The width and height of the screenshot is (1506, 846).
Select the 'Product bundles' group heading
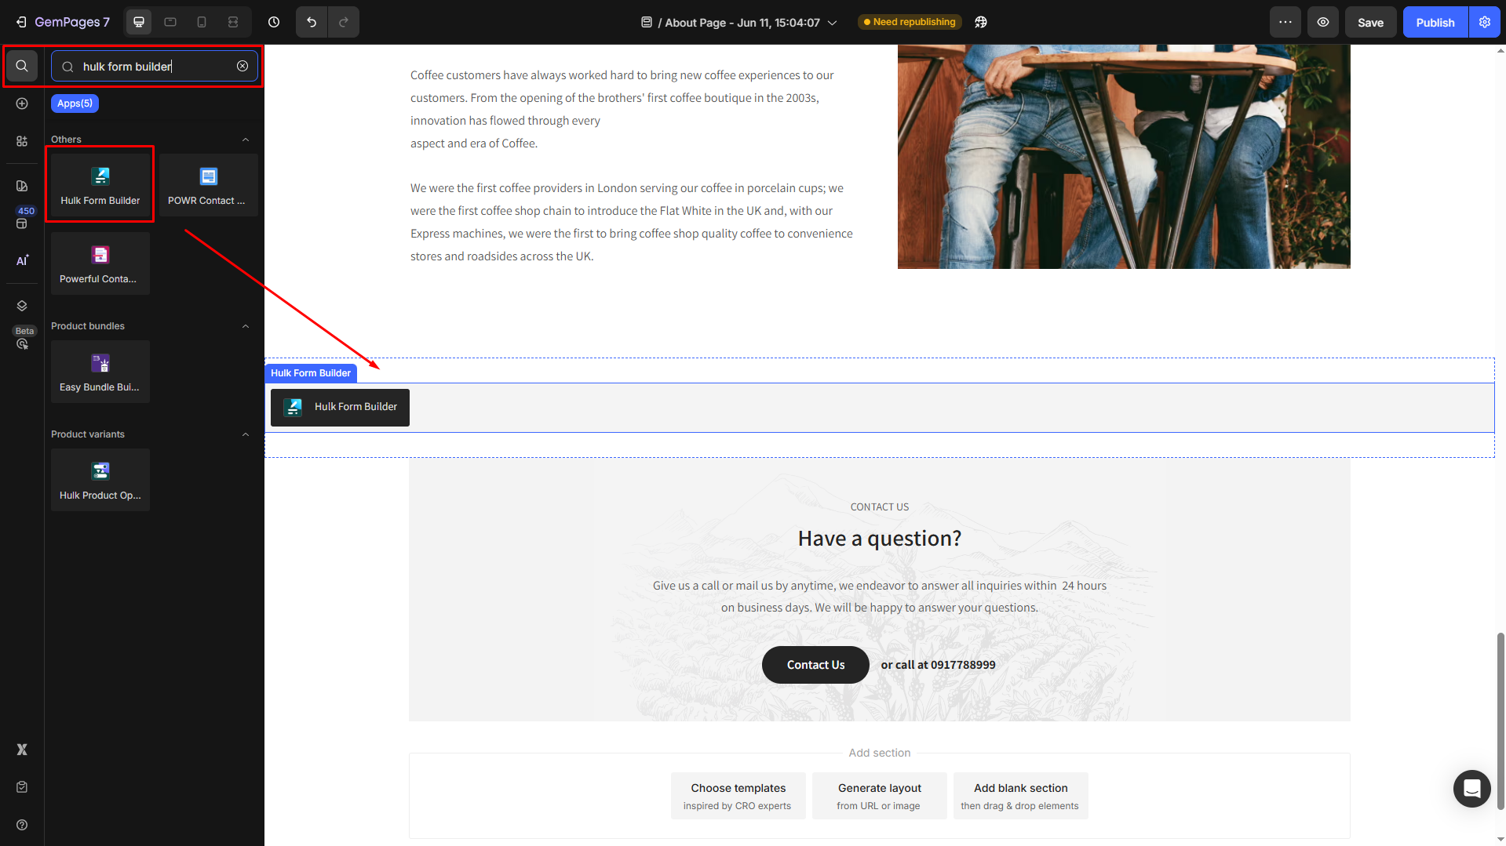point(88,326)
